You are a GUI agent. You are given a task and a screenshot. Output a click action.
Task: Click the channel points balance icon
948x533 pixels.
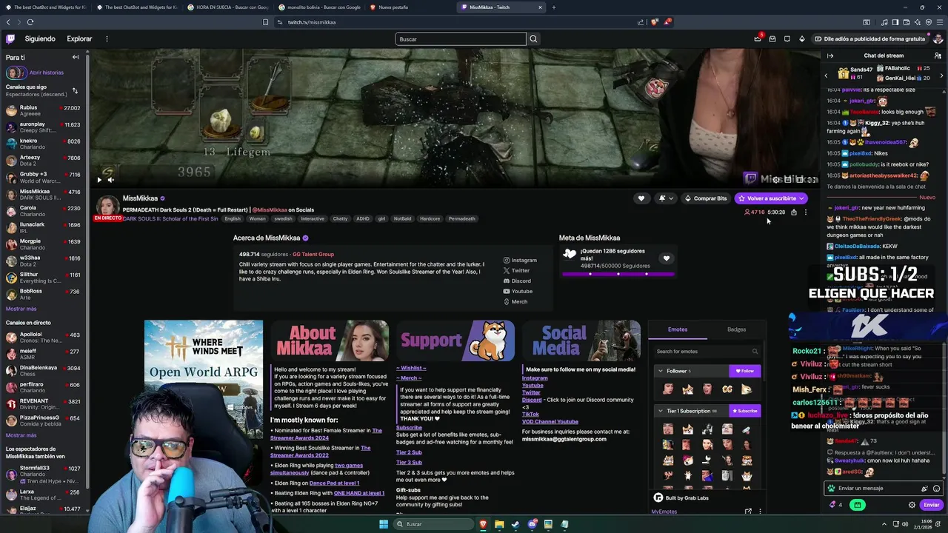tap(835, 505)
